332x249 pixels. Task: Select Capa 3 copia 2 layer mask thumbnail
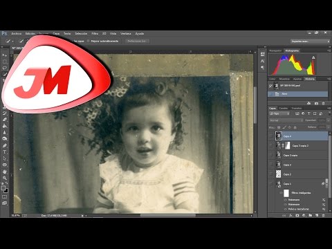(x=287, y=145)
